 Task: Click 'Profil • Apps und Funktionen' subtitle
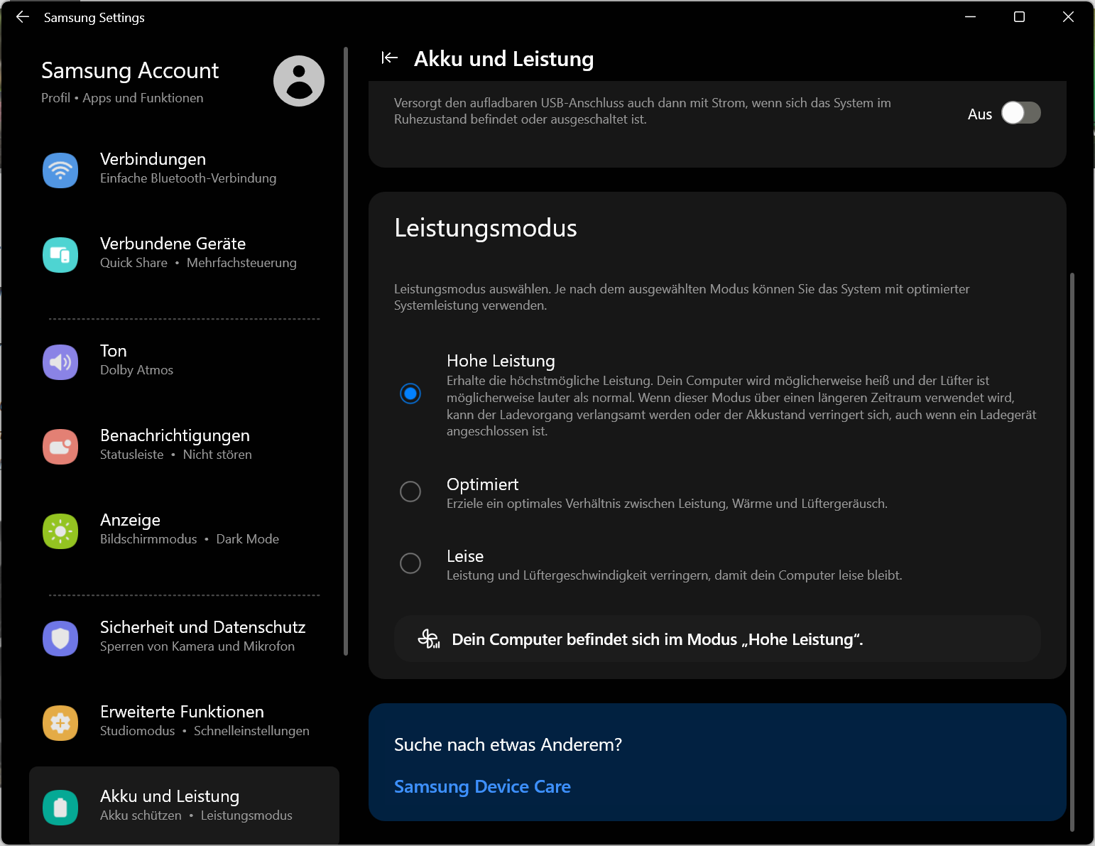point(122,98)
